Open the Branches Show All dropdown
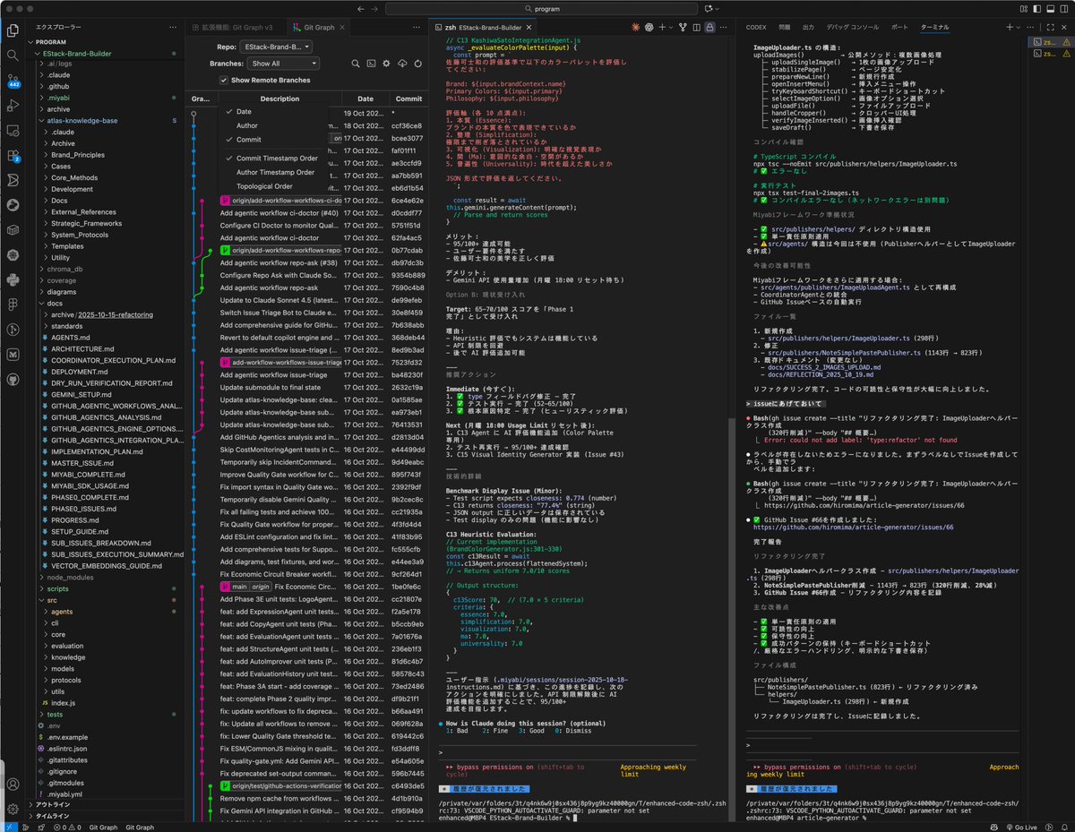This screenshot has height=832, width=1075. tap(283, 64)
